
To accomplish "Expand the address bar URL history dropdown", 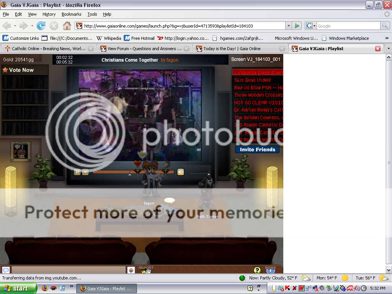I will click(289, 26).
